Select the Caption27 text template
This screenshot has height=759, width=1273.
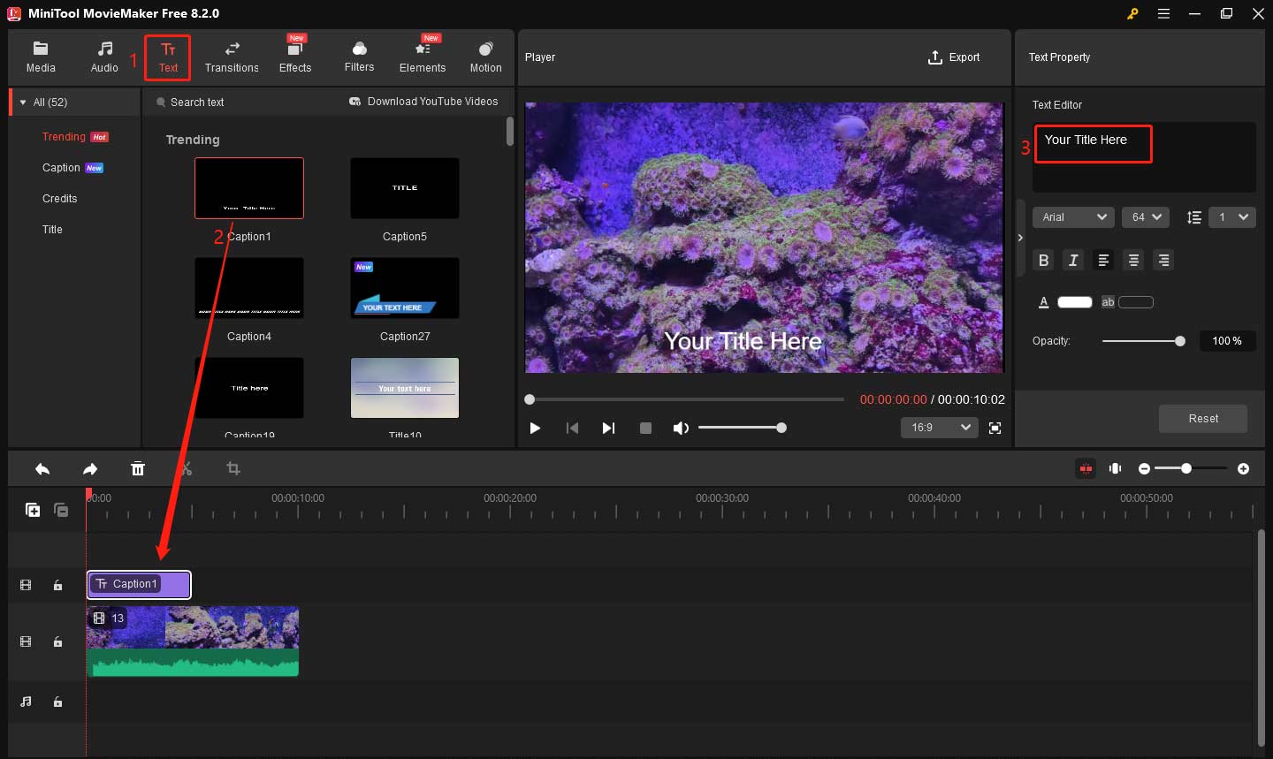[405, 288]
